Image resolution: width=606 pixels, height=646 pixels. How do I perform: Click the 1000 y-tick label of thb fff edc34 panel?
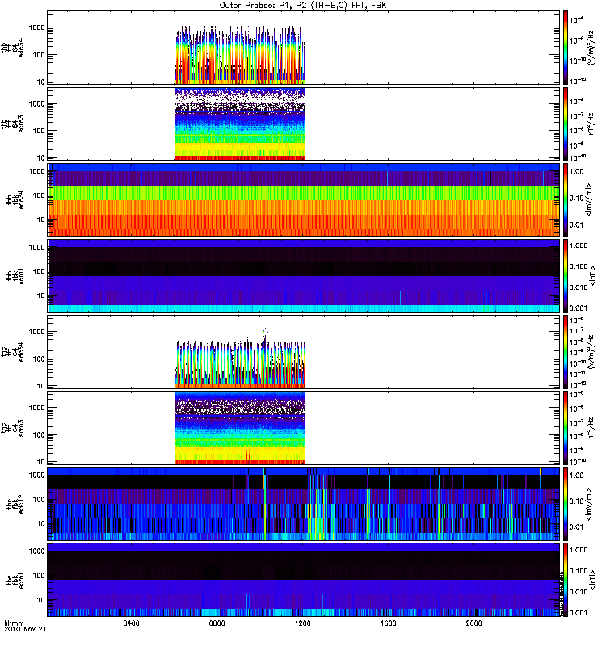pyautogui.click(x=36, y=27)
